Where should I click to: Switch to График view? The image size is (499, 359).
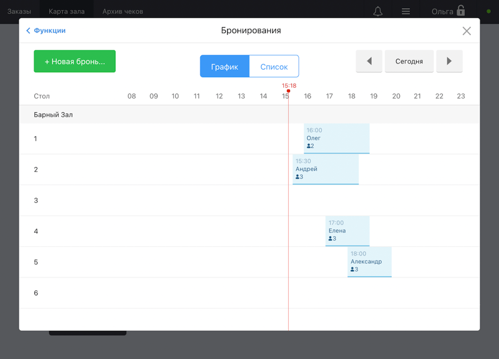225,66
